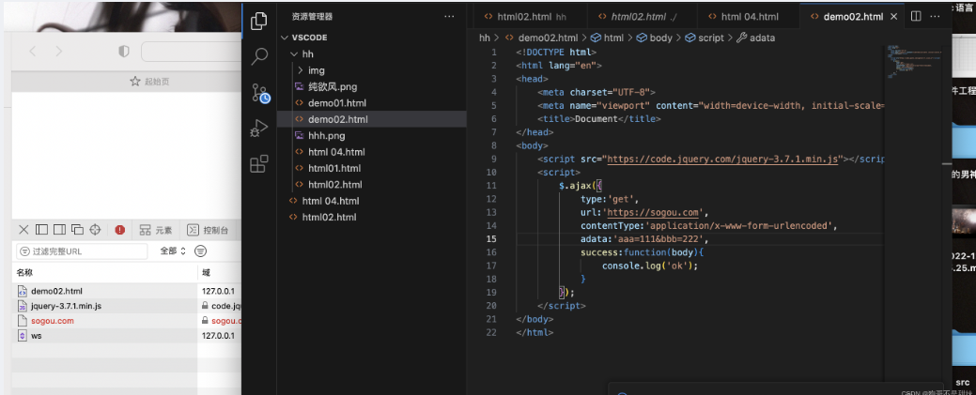Click Safari privacy shield icon

[124, 52]
